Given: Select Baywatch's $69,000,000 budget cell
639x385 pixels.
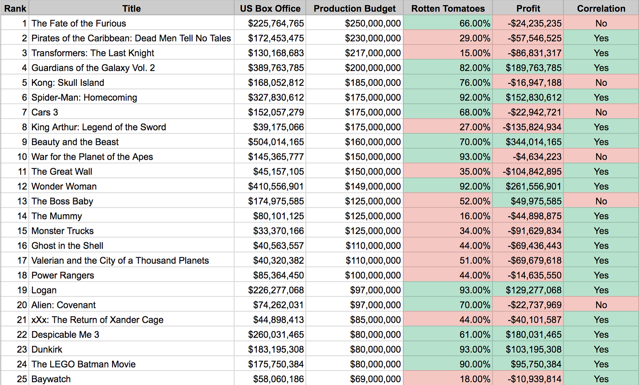Looking at the screenshot, I should click(355, 378).
